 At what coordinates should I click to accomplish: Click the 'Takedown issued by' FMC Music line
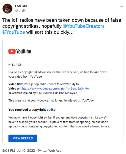point(43,93)
